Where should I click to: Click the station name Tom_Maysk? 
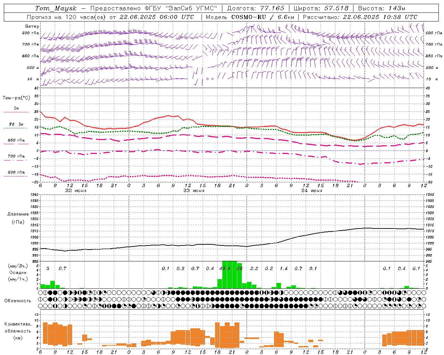(55, 8)
